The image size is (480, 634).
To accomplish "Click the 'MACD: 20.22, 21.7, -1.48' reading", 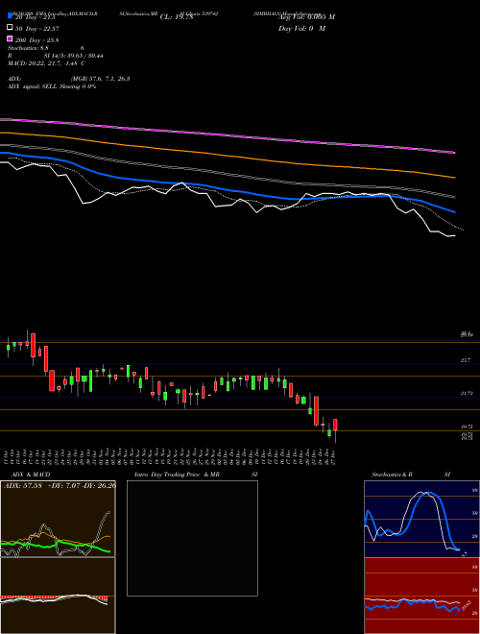I will pyautogui.click(x=42, y=63).
